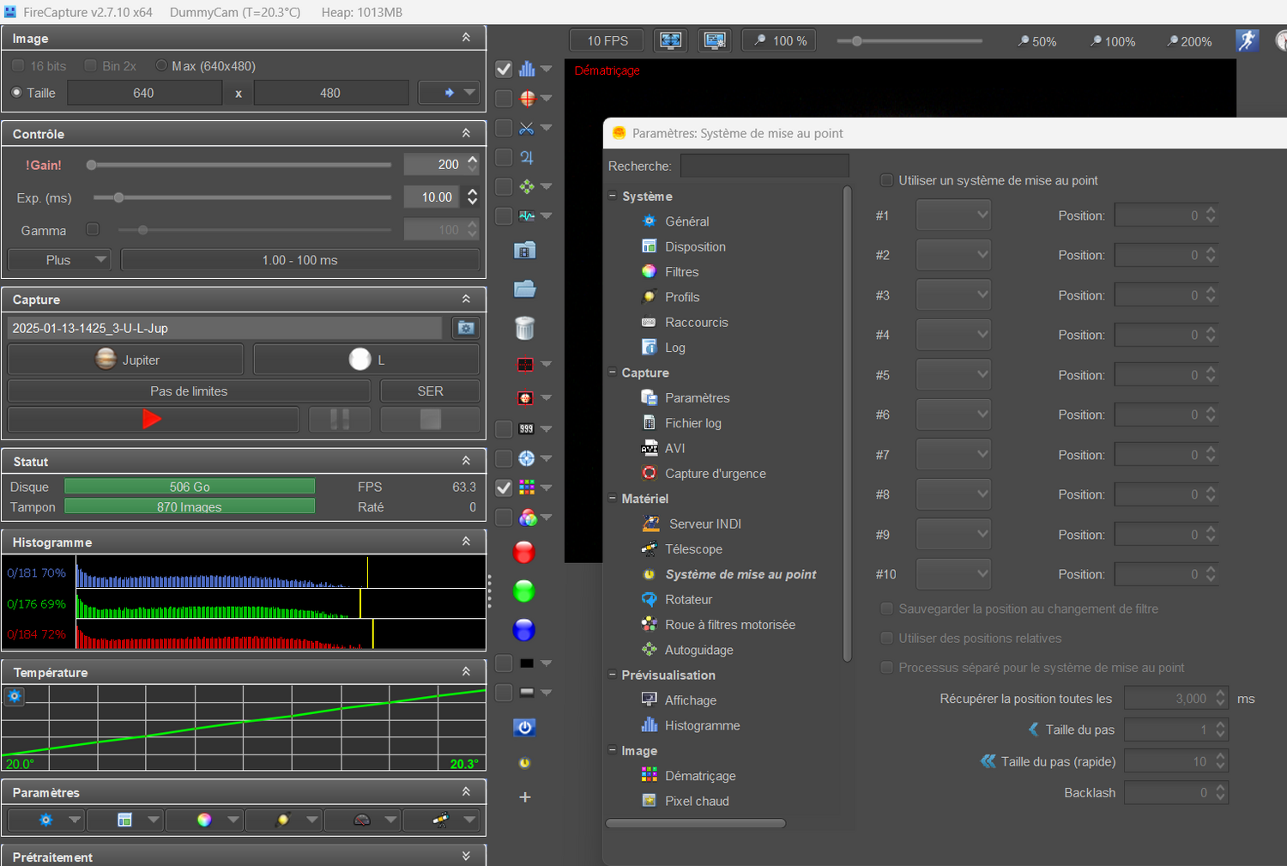Collapse the Image panel header chevron
The height and width of the screenshot is (866, 1287).
tap(466, 38)
